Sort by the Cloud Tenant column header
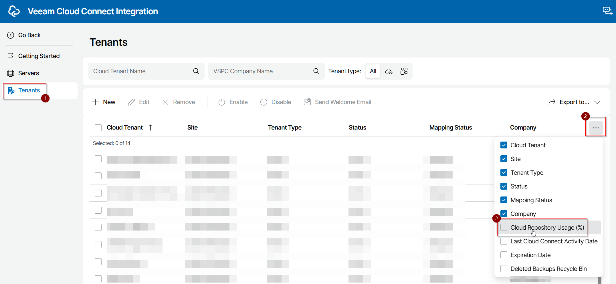 point(125,128)
